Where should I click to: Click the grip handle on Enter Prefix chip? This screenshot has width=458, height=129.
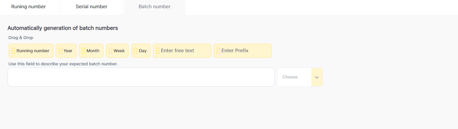click(218, 51)
